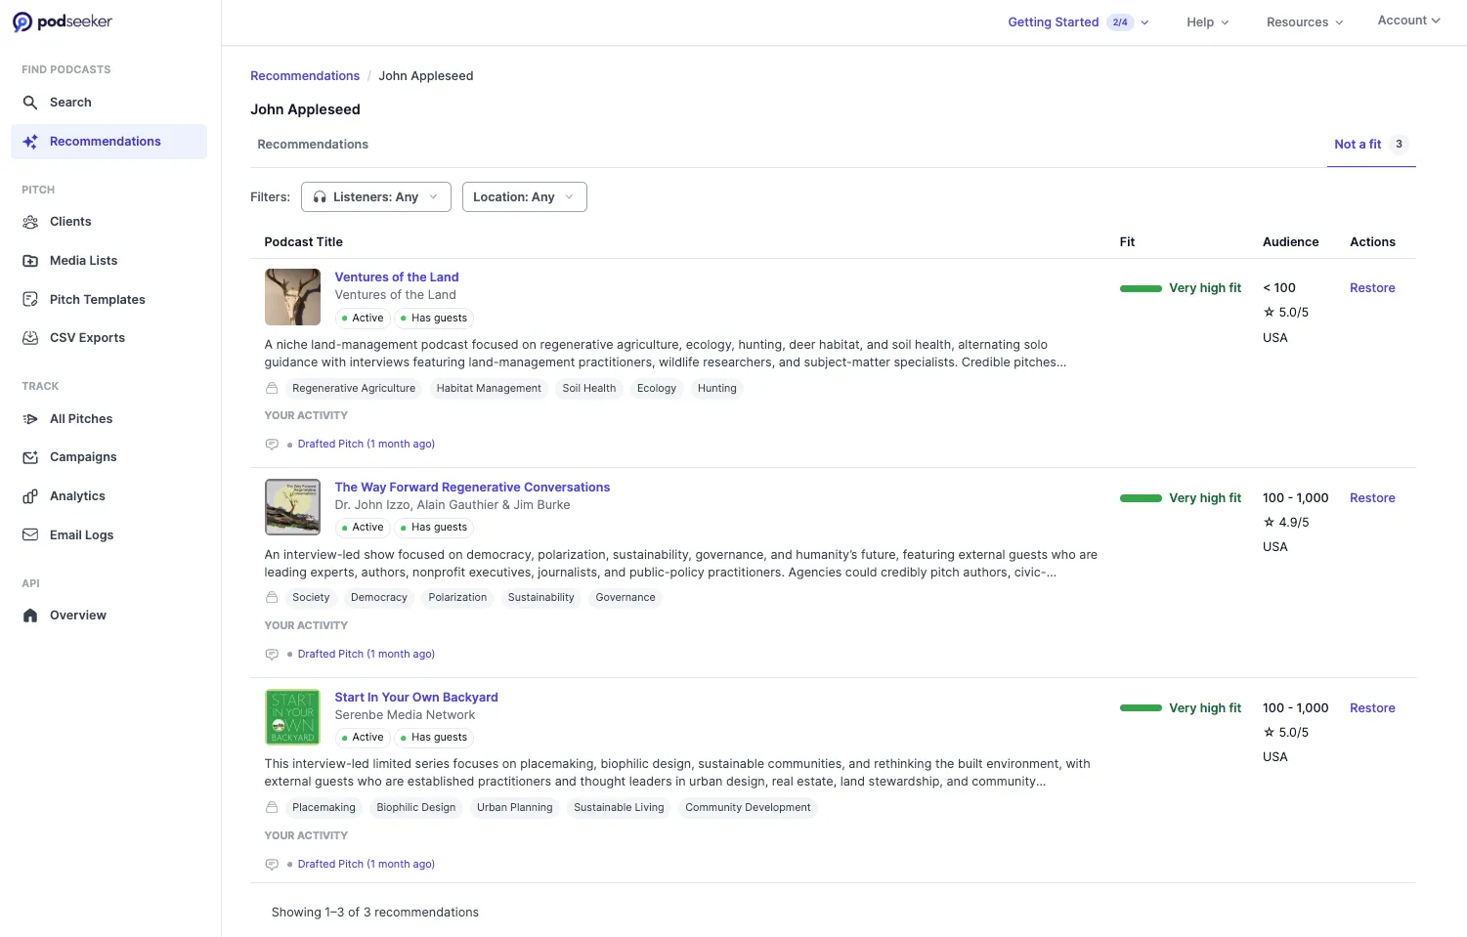
Task: Open Drafted Pitch under Start In Your Own Backyard
Action: point(367,865)
